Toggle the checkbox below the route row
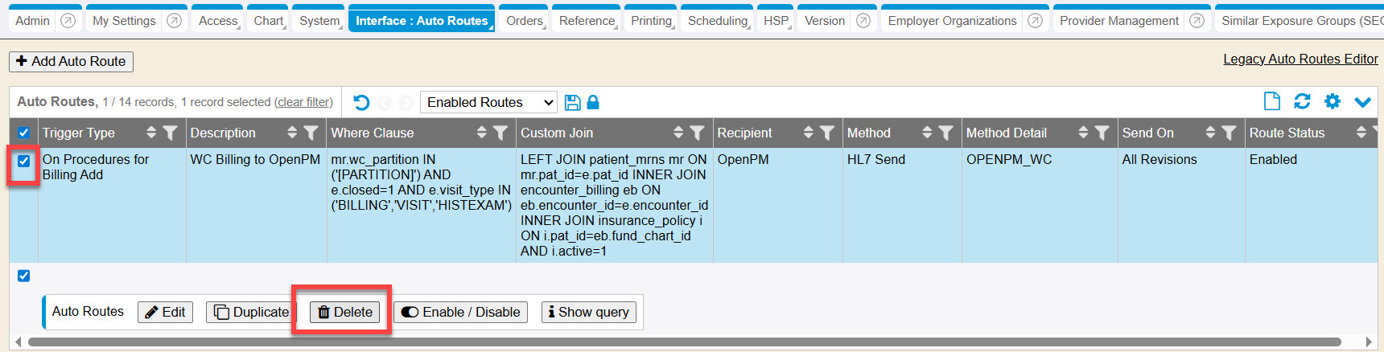This screenshot has width=1384, height=352. coord(23,276)
